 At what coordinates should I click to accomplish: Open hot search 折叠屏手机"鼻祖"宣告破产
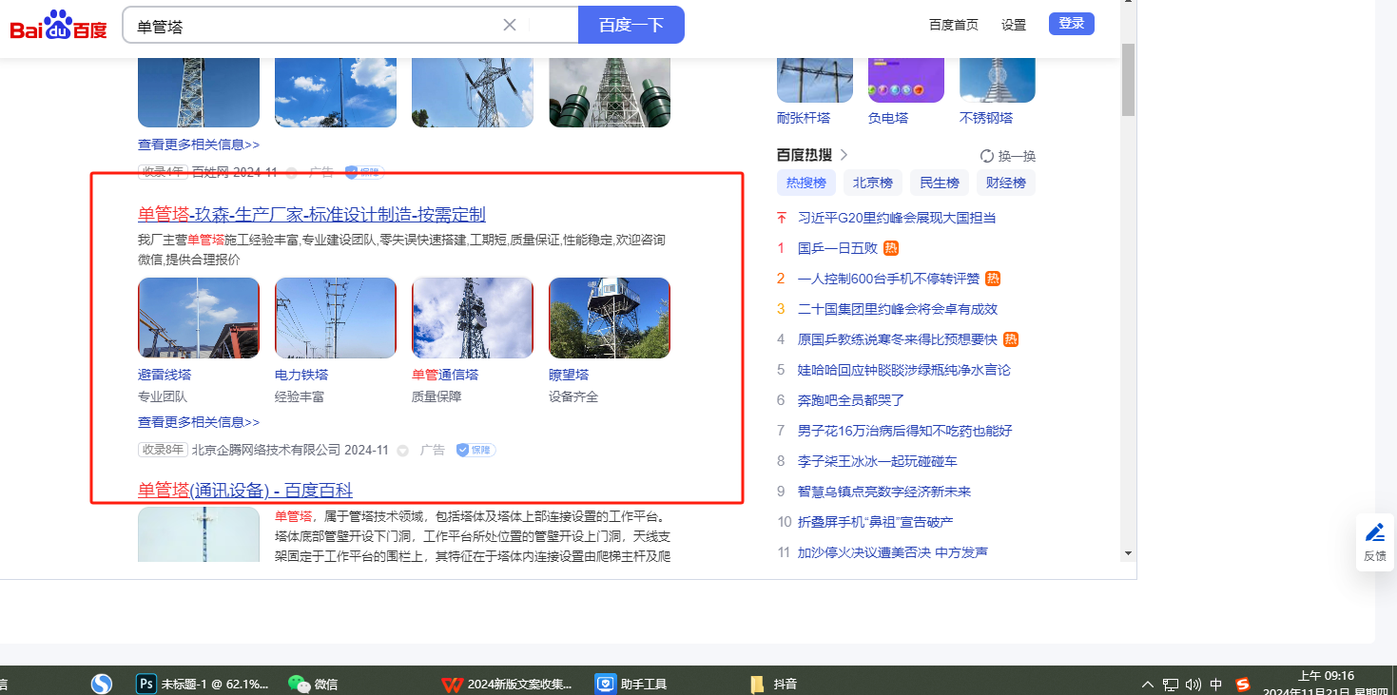[875, 522]
